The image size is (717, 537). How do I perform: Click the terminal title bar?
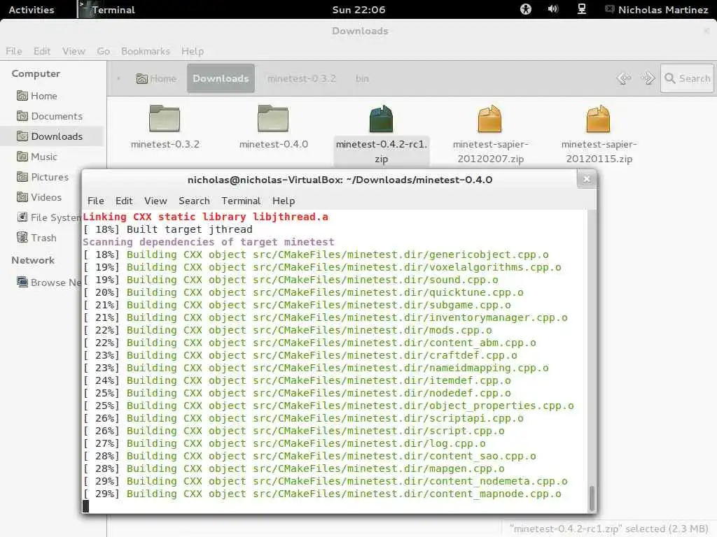tap(340, 180)
